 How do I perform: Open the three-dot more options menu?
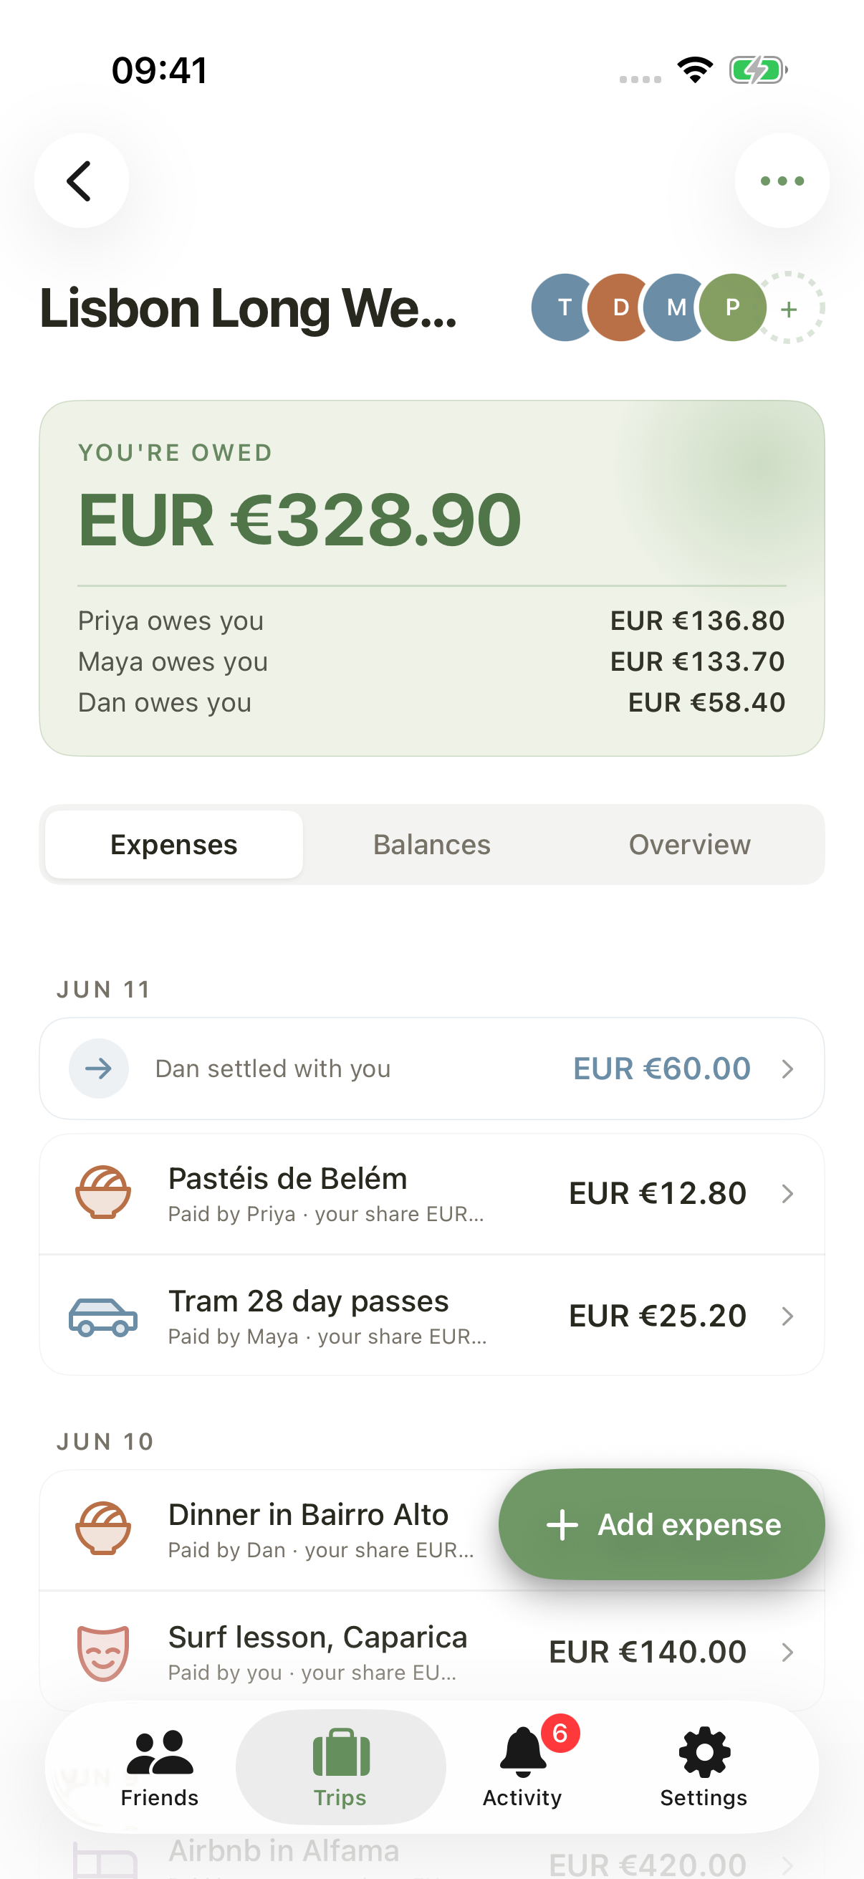782,180
